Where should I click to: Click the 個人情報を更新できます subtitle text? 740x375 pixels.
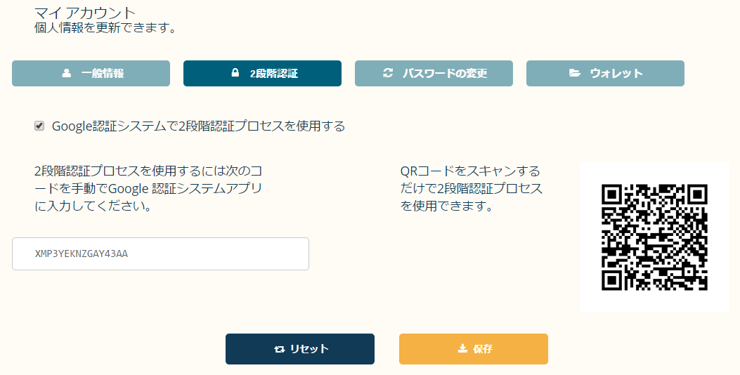click(x=105, y=29)
